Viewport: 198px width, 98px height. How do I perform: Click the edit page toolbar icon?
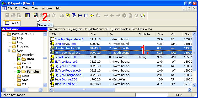(130, 15)
